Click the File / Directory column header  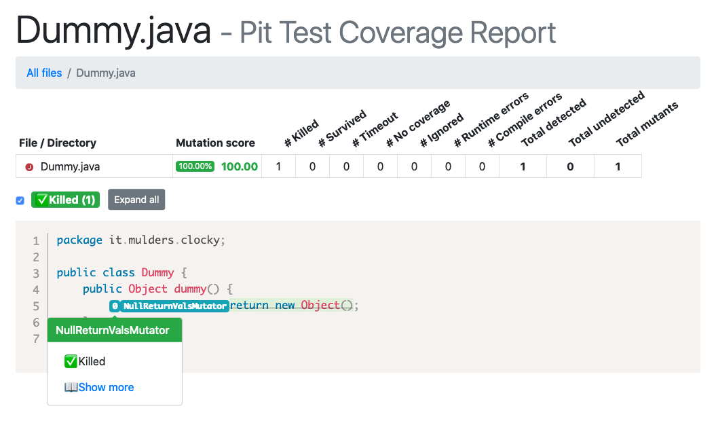pyautogui.click(x=57, y=143)
